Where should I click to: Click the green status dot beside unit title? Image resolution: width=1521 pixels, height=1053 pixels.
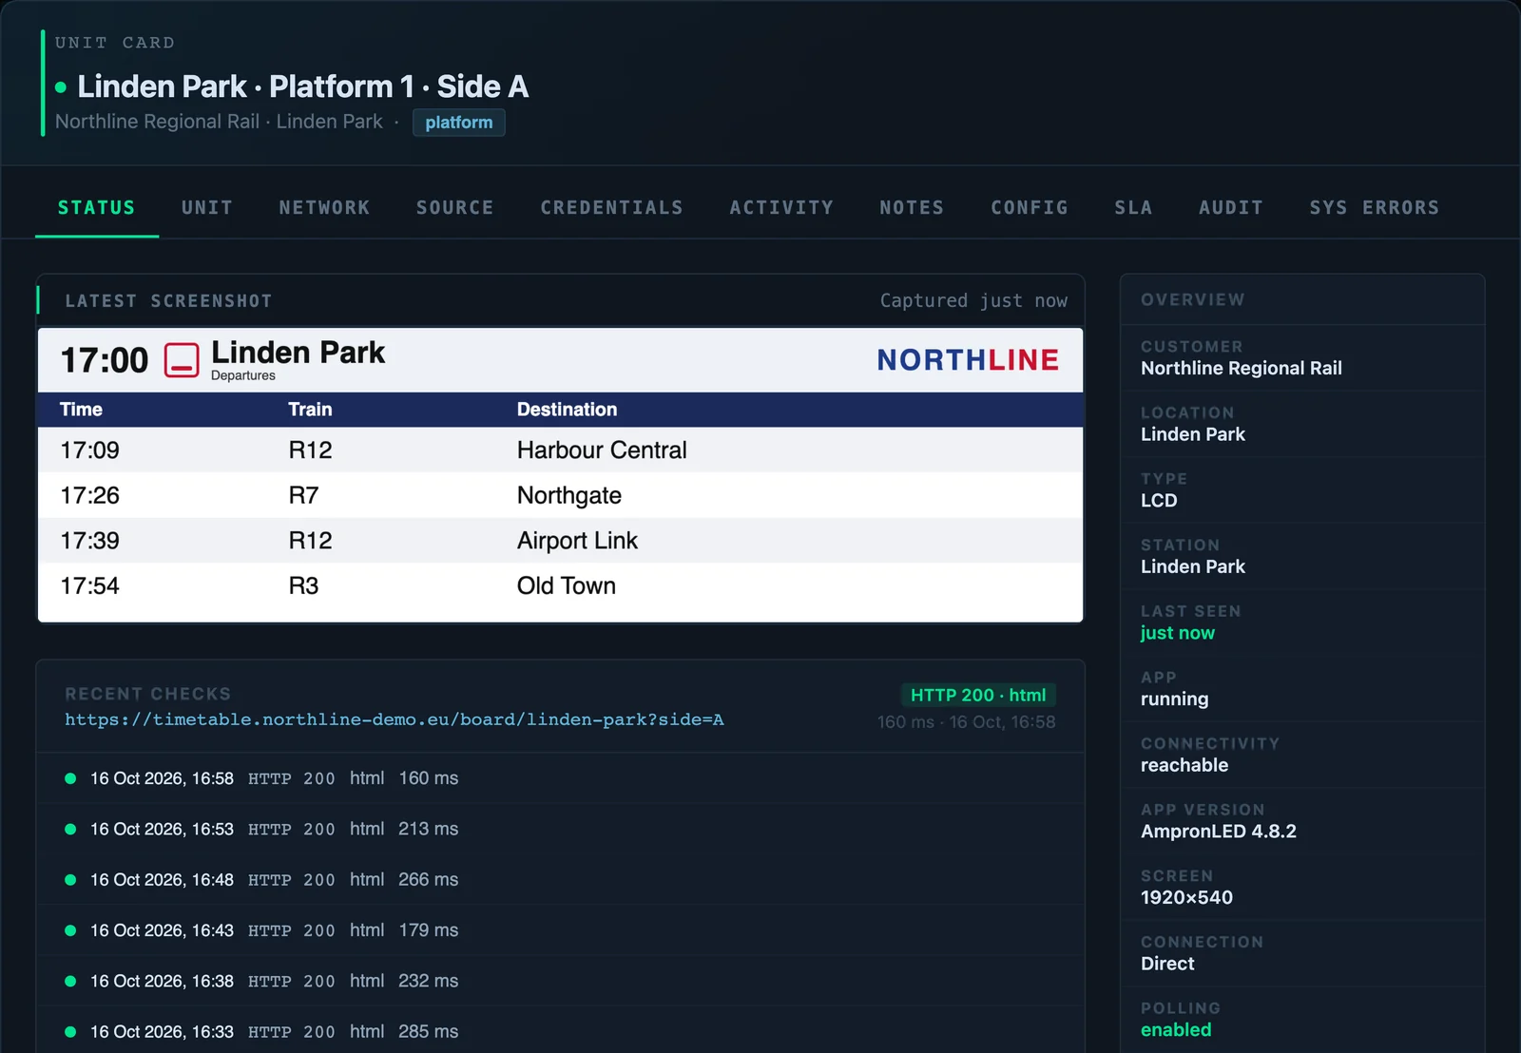point(61,87)
